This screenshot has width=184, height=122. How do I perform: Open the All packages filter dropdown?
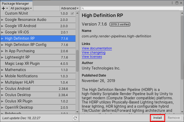click(x=21, y=8)
